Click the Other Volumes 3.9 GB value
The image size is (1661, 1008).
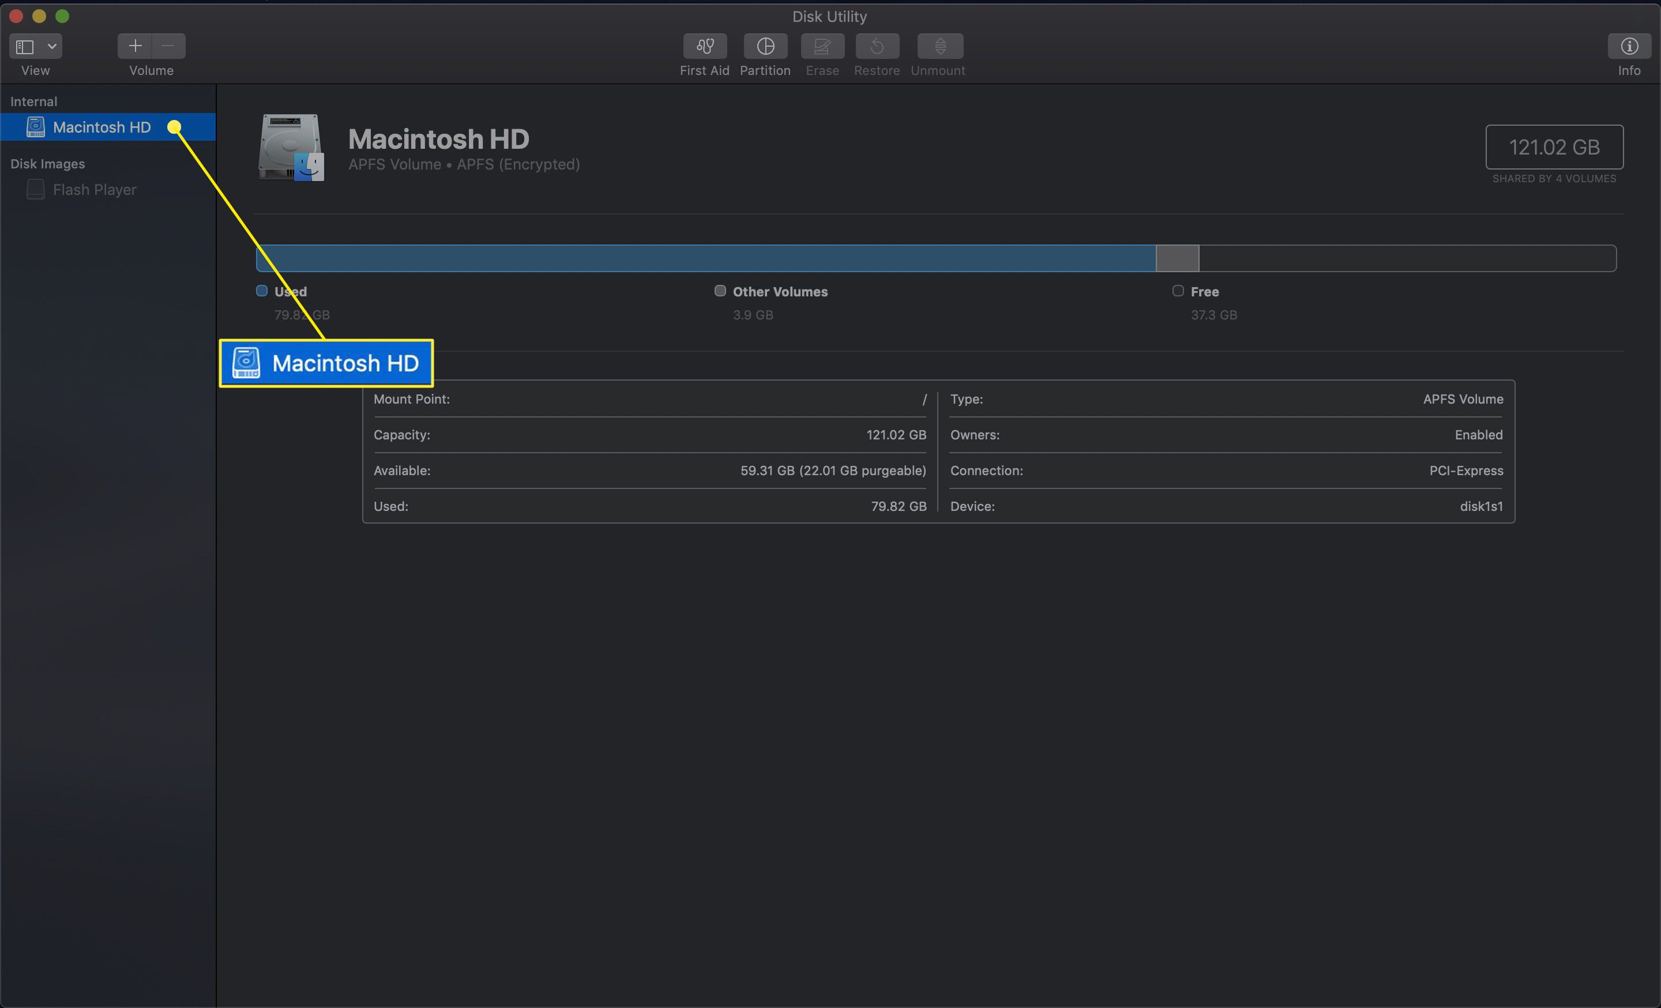[753, 315]
